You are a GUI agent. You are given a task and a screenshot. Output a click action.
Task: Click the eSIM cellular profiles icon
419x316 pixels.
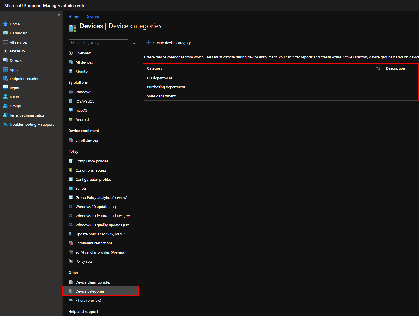pyautogui.click(x=70, y=252)
